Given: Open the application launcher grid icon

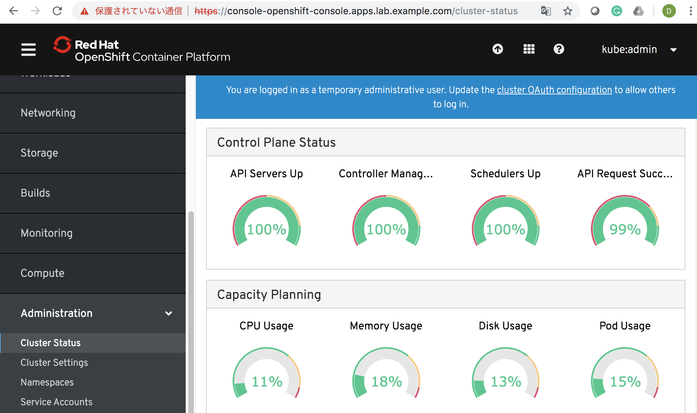Looking at the screenshot, I should pyautogui.click(x=529, y=49).
